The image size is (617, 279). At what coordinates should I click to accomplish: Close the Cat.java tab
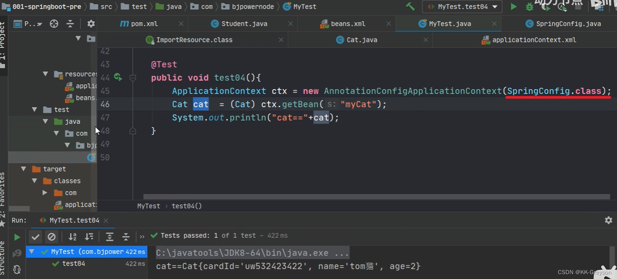click(426, 40)
